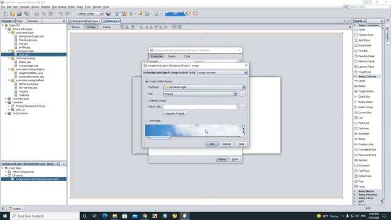Image resolution: width=391 pixels, height=220 pixels.
Task: Open the Refactor menu
Action: 46,7
